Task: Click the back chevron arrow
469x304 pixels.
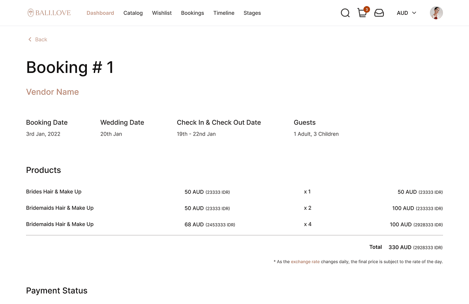Action: 29,39
